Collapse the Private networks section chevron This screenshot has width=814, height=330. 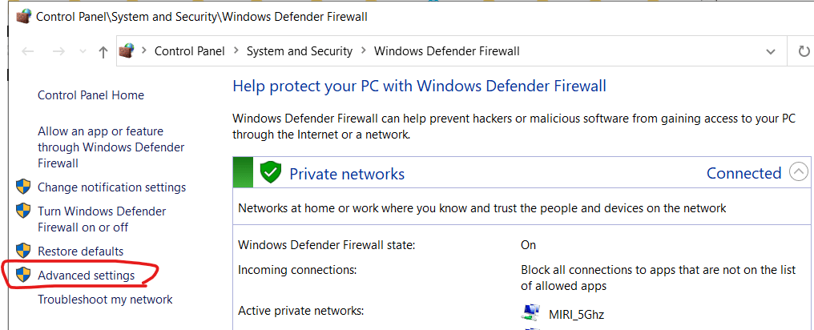[x=798, y=172]
